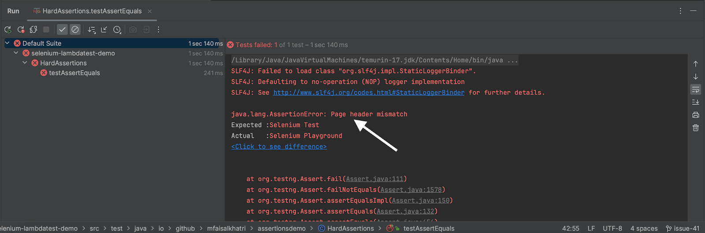Image resolution: width=705 pixels, height=233 pixels.
Task: Click the assertionsdemo breadcrumb
Action: [282, 228]
